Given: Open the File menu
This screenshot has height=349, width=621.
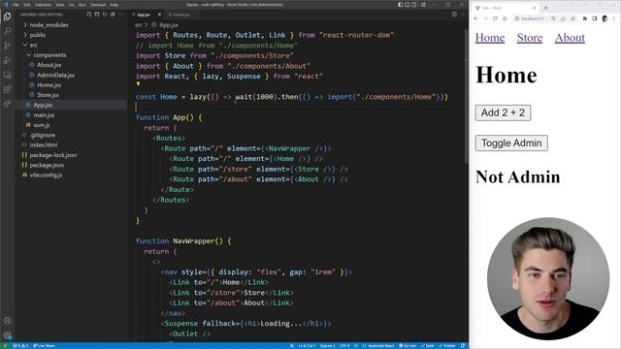Looking at the screenshot, I should pos(16,5).
